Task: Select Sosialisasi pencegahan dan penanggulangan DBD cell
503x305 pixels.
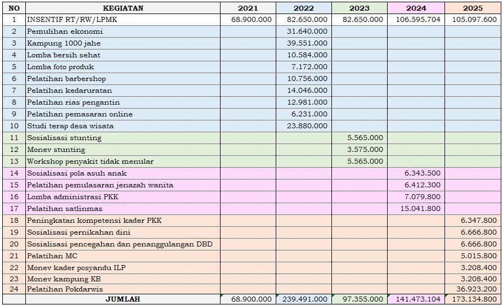Action: [x=123, y=244]
